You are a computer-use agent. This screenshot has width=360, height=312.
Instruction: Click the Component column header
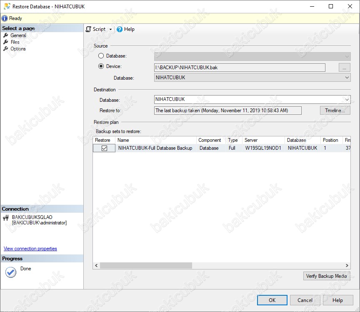(x=211, y=140)
